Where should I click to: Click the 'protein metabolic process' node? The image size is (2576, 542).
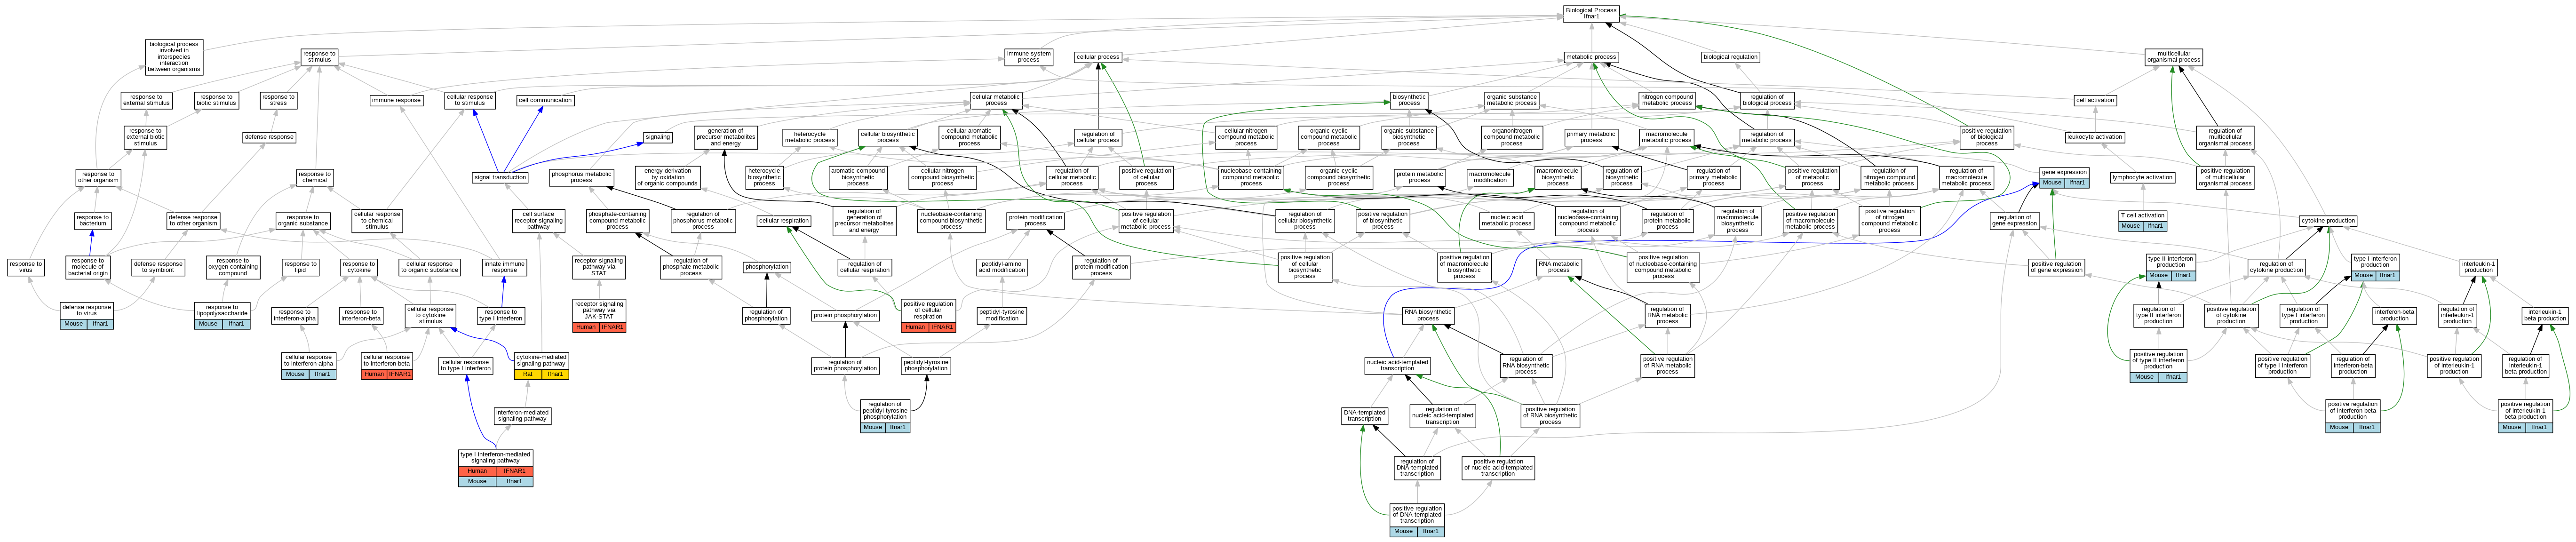(1420, 178)
